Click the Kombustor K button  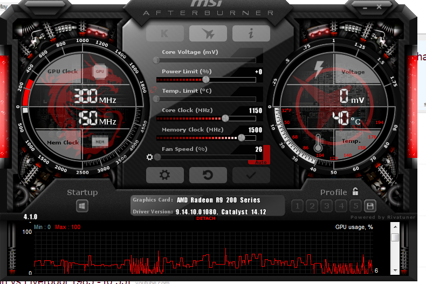165,33
